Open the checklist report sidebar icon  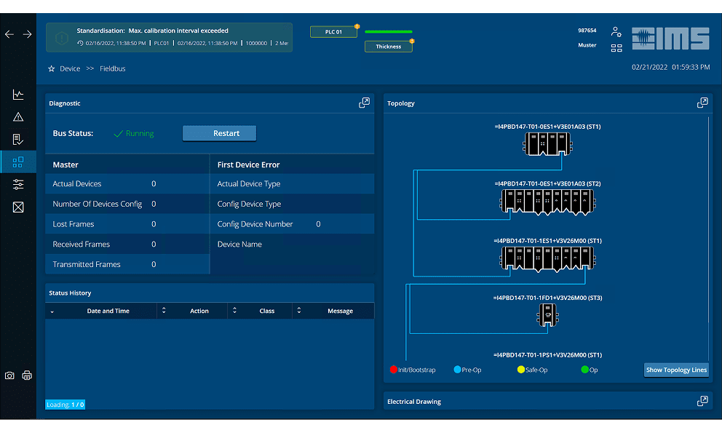point(18,140)
